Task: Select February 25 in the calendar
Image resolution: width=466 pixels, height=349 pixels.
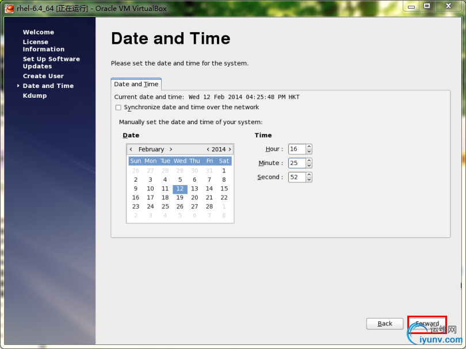Action: point(165,206)
